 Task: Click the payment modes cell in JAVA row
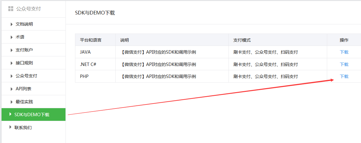click(x=278, y=52)
